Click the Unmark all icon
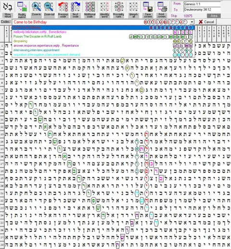The image size is (231, 249). click(133, 7)
